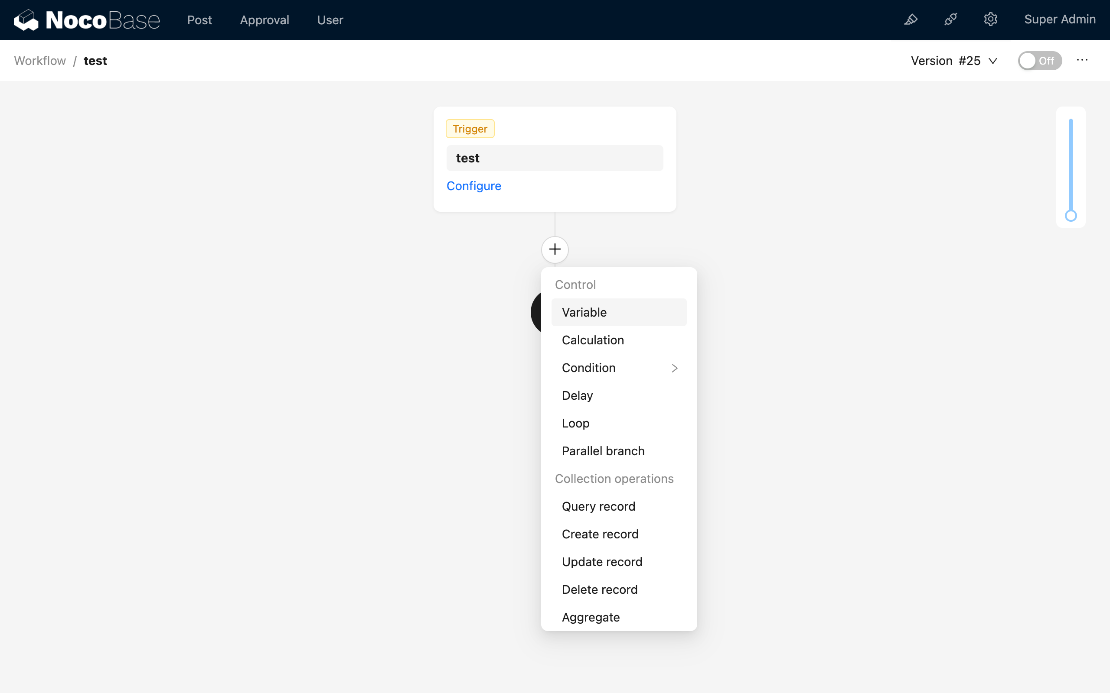
Task: Open the settings gear icon
Action: (x=990, y=20)
